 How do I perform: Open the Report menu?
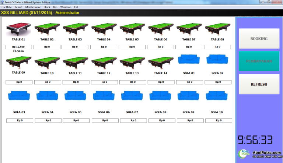click(18, 7)
